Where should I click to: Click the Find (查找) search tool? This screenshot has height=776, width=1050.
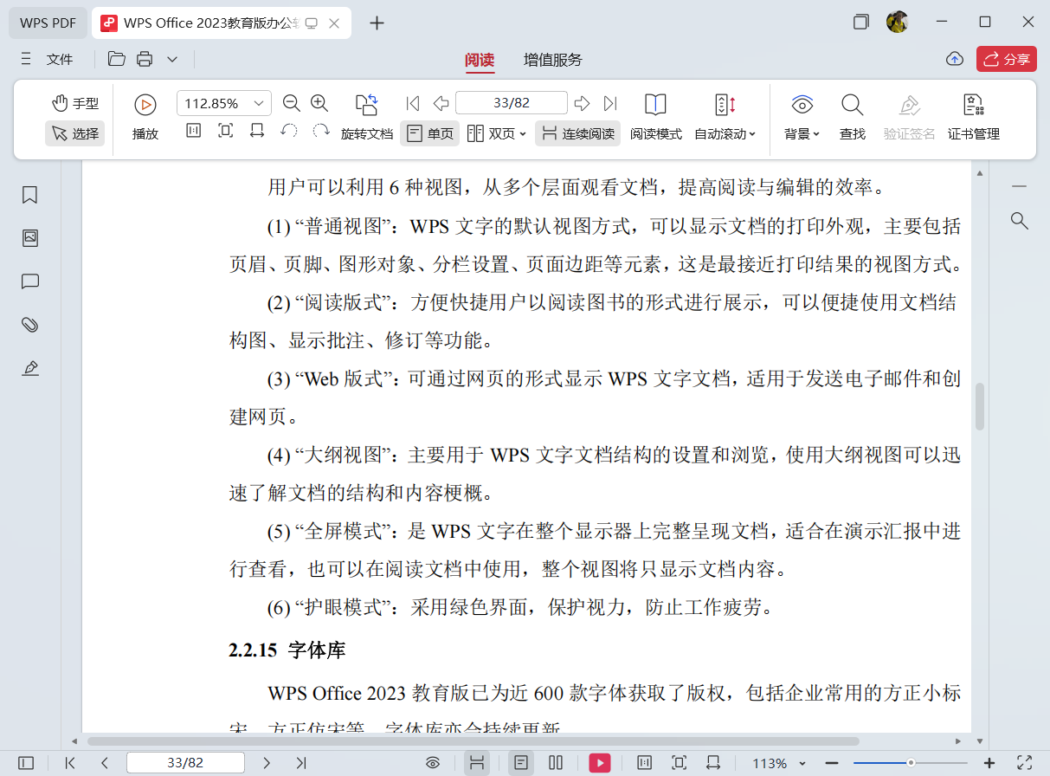pos(853,116)
